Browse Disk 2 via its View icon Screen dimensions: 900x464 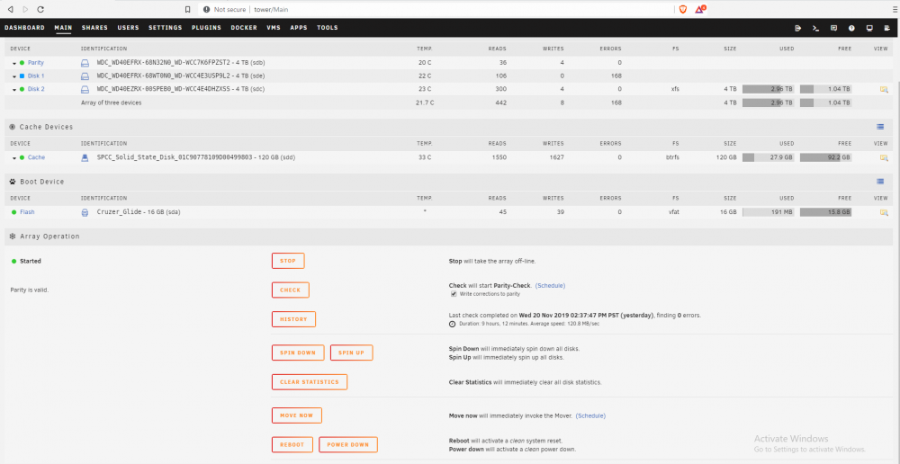[x=884, y=90]
